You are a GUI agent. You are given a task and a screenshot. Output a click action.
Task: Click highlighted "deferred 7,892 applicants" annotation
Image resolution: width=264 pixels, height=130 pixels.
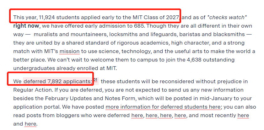57,82
